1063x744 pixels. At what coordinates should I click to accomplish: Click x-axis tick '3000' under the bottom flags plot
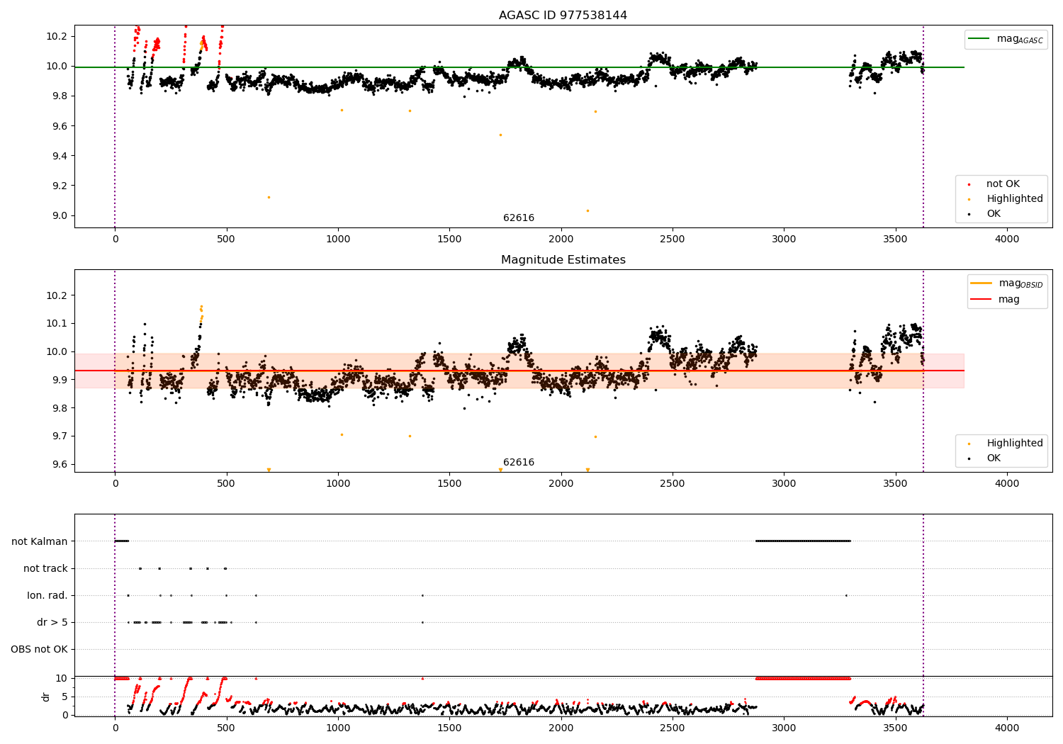(784, 727)
